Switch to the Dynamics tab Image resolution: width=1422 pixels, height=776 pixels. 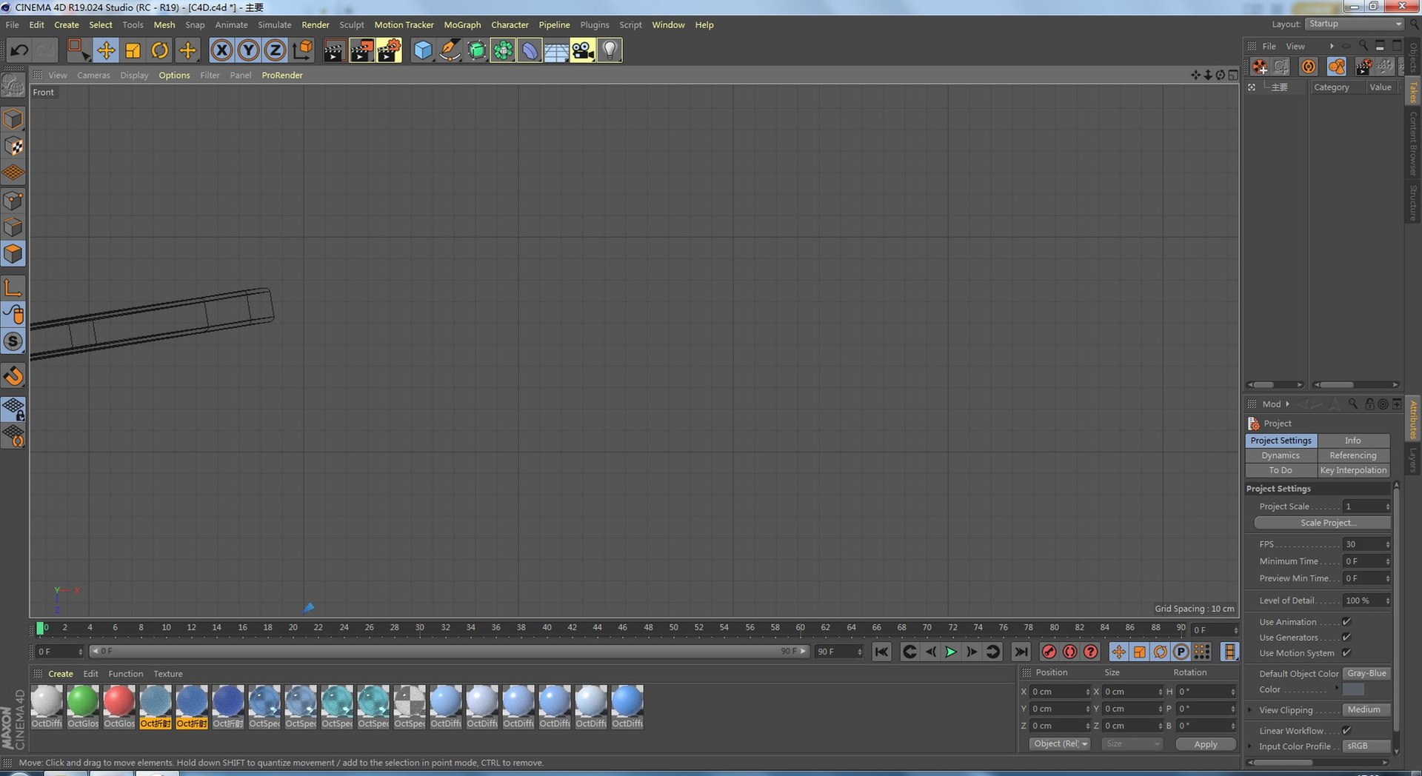coord(1281,455)
